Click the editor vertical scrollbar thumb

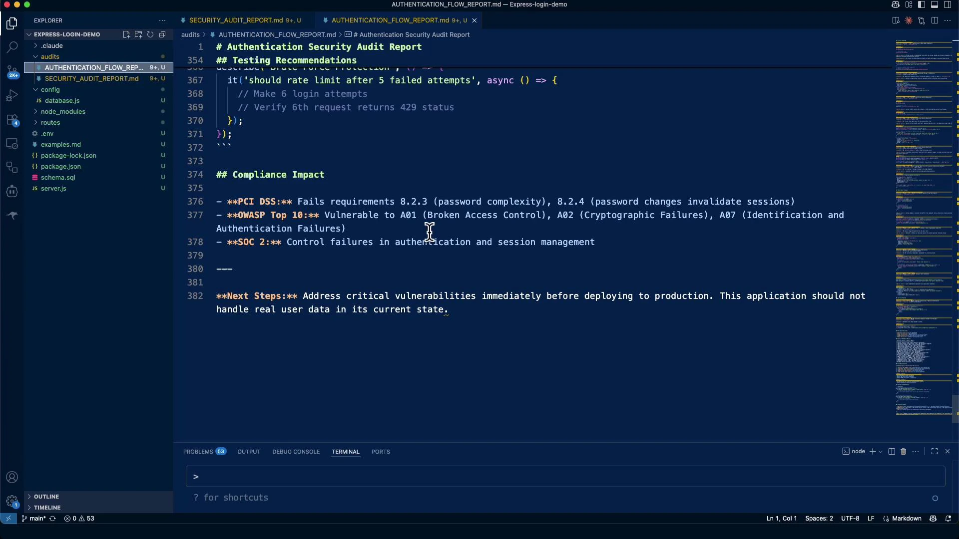956,409
